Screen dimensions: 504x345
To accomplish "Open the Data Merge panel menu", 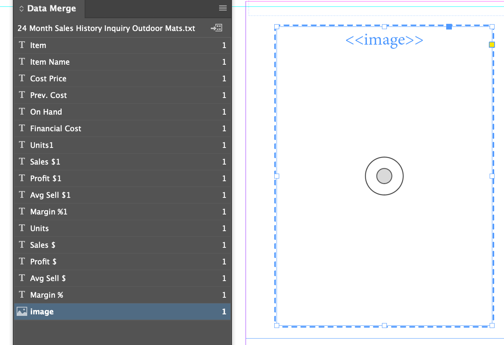I will pyautogui.click(x=223, y=8).
